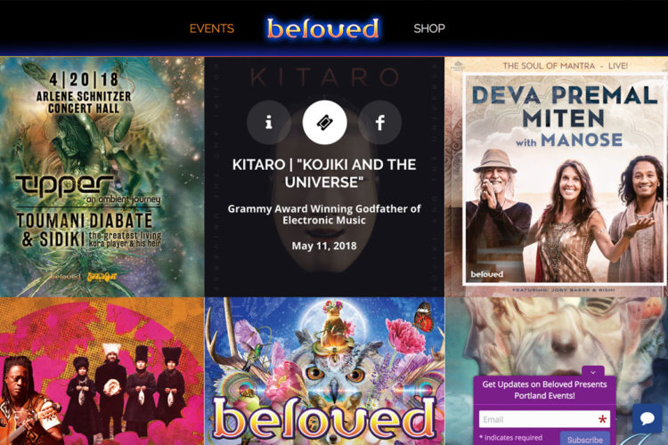668x445 pixels.
Task: Open the chat bubble icon
Action: click(x=648, y=418)
